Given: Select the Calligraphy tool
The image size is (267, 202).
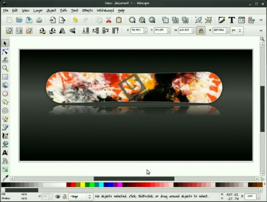Looking at the screenshot, I should tap(5, 136).
